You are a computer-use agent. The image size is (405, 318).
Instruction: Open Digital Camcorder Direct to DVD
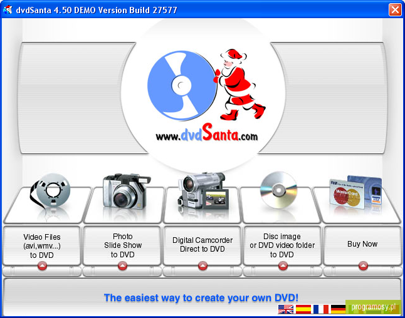(202, 246)
